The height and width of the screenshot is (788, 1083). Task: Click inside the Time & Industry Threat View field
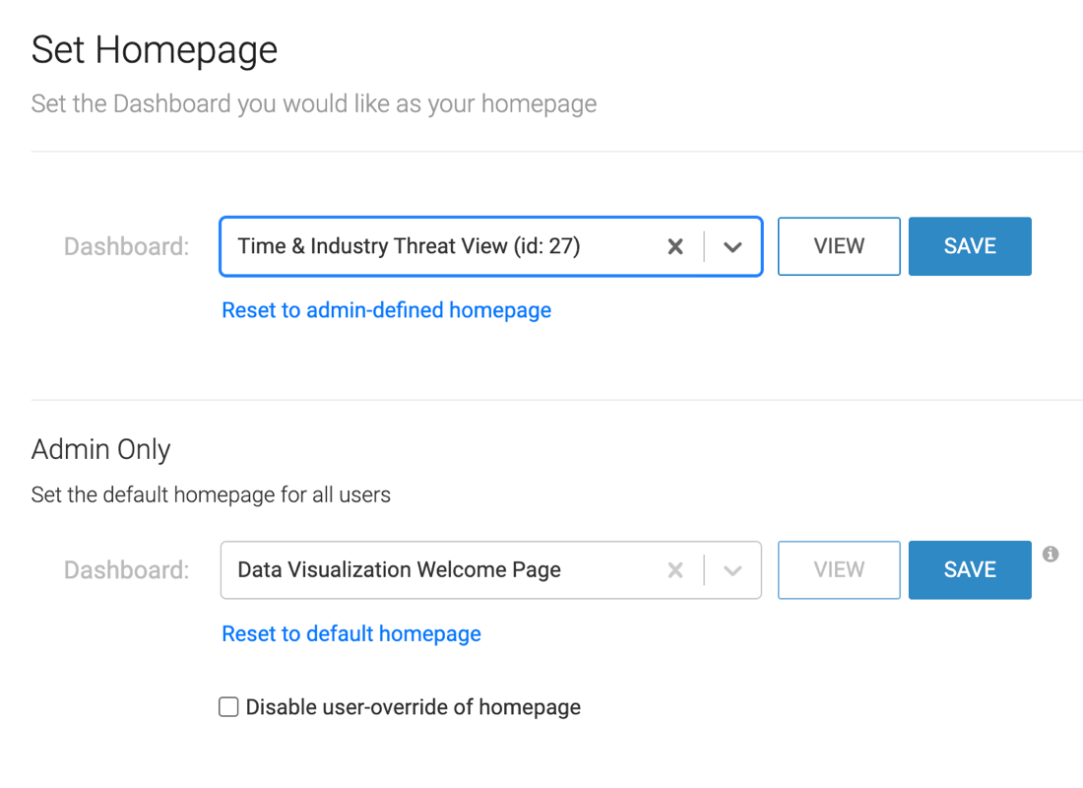pos(433,246)
